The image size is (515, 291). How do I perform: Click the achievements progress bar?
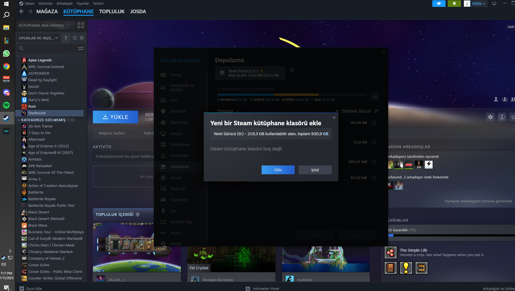451,235
